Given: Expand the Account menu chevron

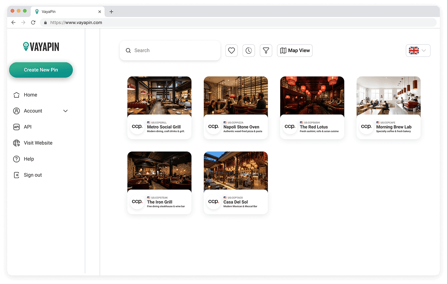Looking at the screenshot, I should pyautogui.click(x=65, y=111).
